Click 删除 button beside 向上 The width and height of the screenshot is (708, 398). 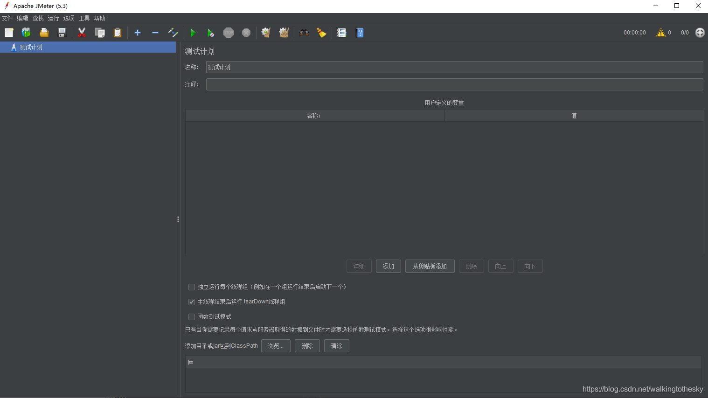coord(472,266)
